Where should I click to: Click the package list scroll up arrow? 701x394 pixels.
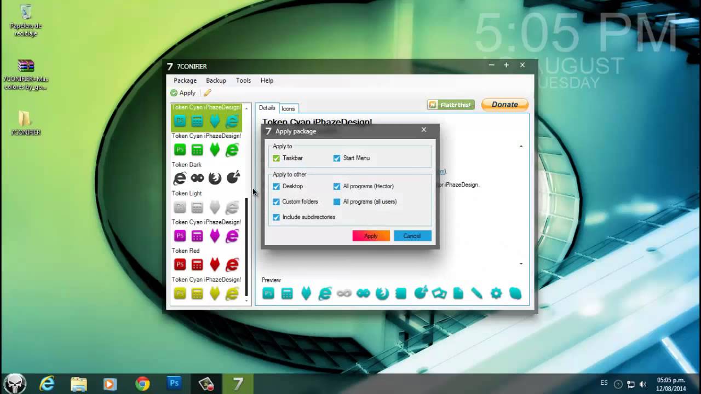coord(246,108)
